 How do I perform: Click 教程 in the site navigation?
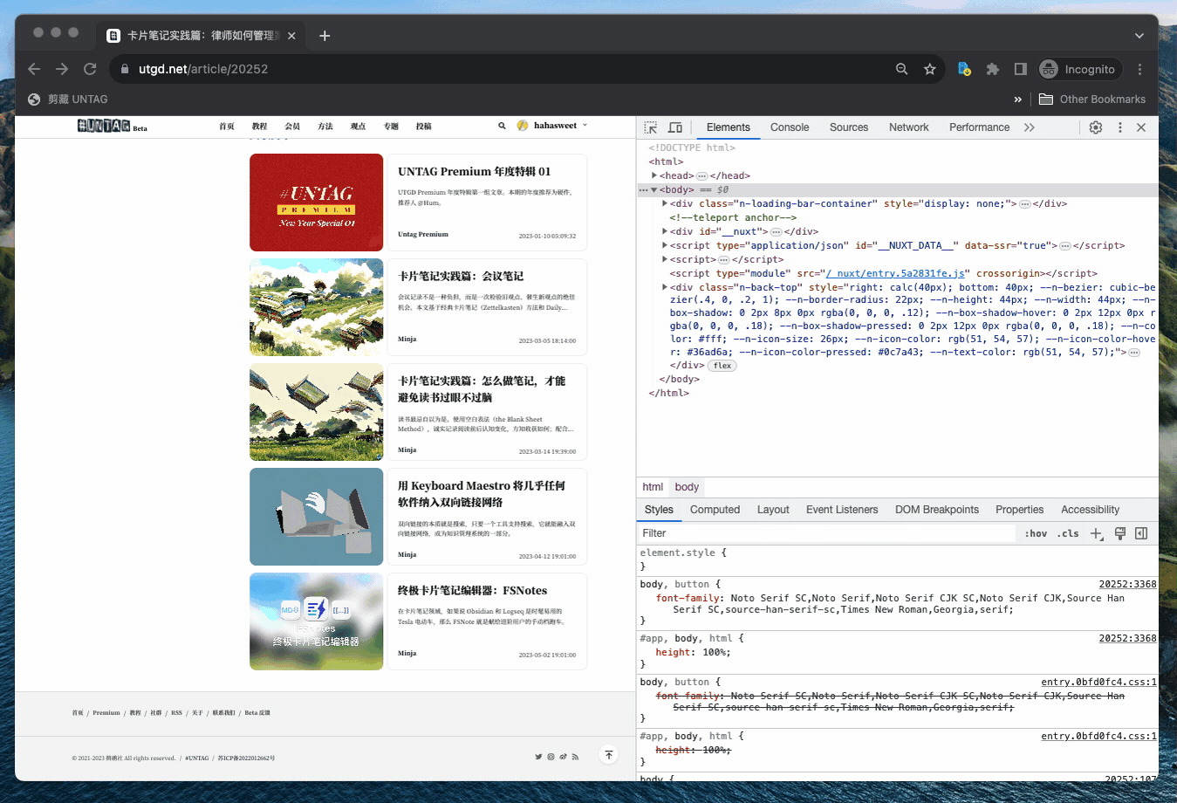click(259, 126)
